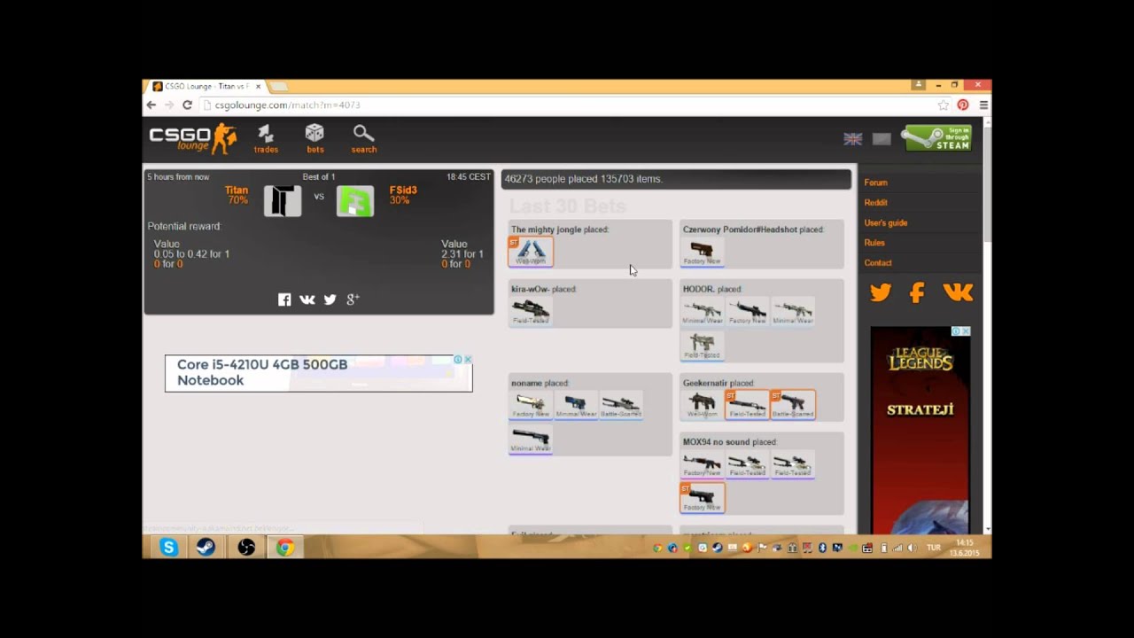1134x638 pixels.
Task: Open the search page
Action: coord(363,138)
